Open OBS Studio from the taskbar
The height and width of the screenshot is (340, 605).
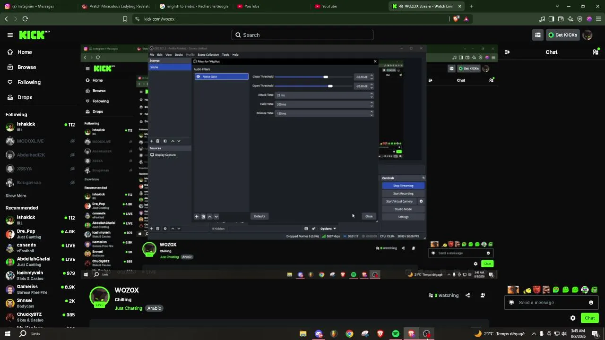[x=427, y=334]
